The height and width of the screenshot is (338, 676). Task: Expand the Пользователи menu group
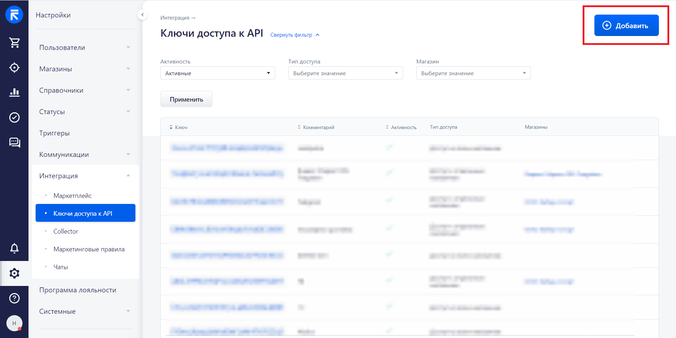[x=85, y=47]
